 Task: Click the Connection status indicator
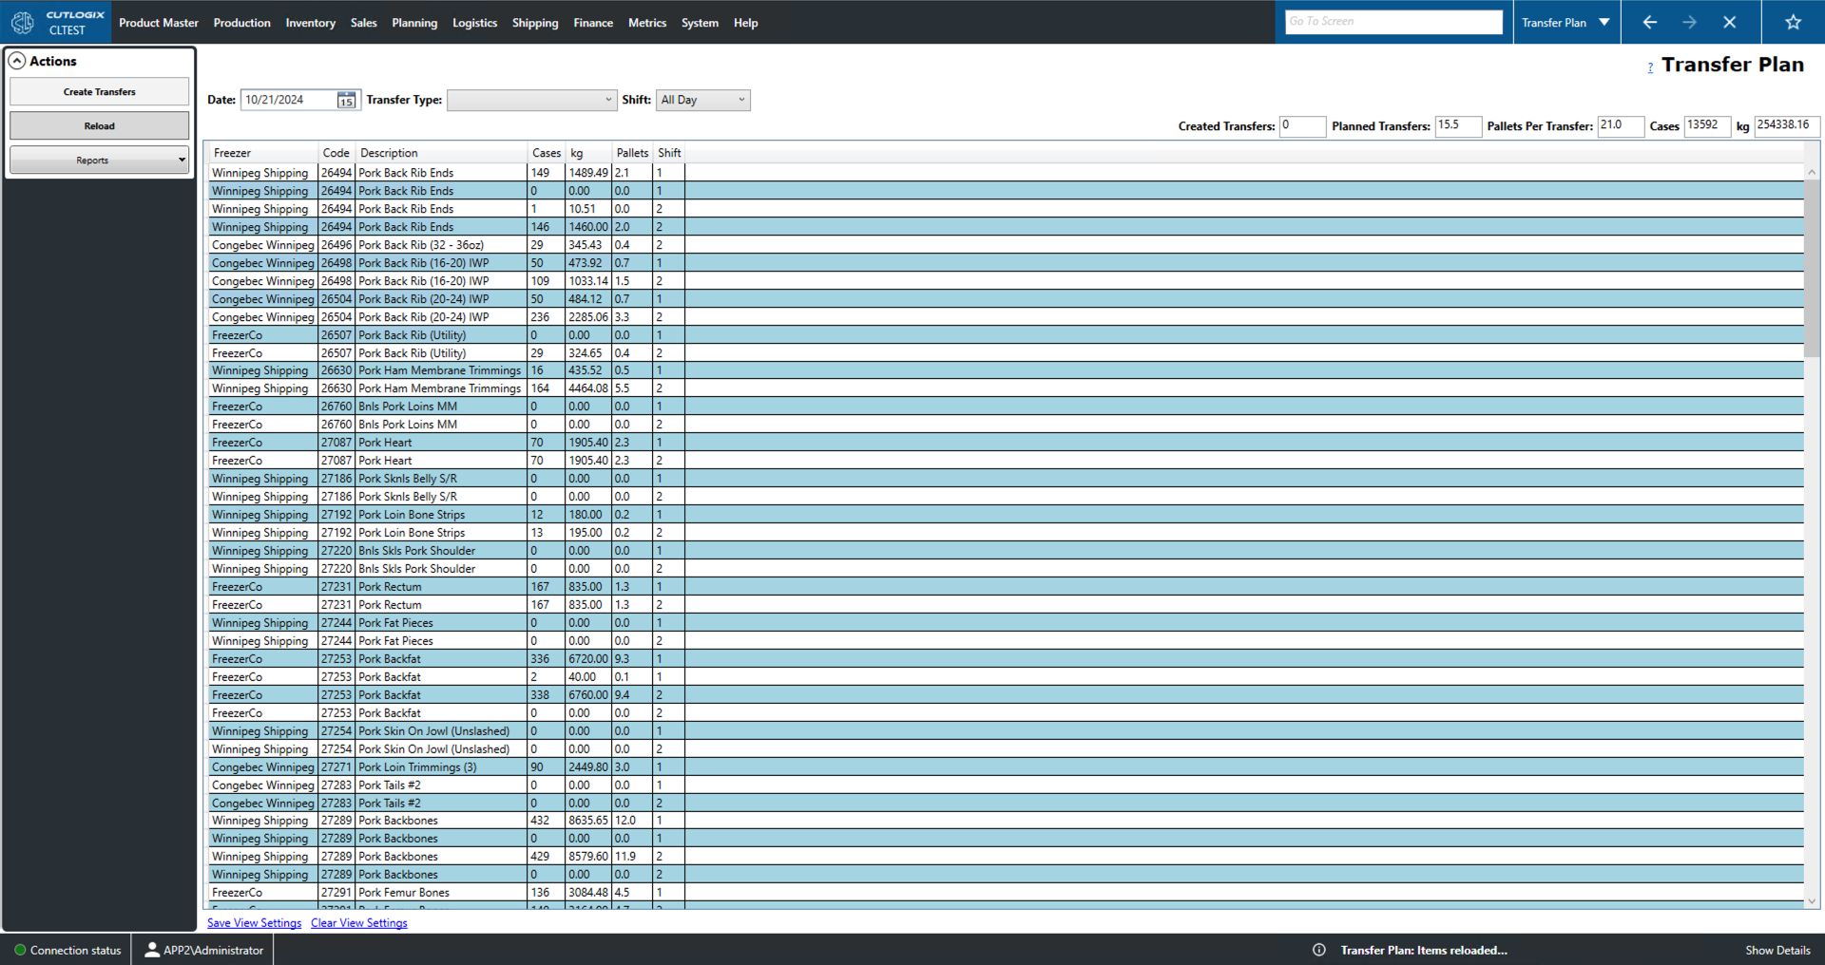pyautogui.click(x=67, y=950)
